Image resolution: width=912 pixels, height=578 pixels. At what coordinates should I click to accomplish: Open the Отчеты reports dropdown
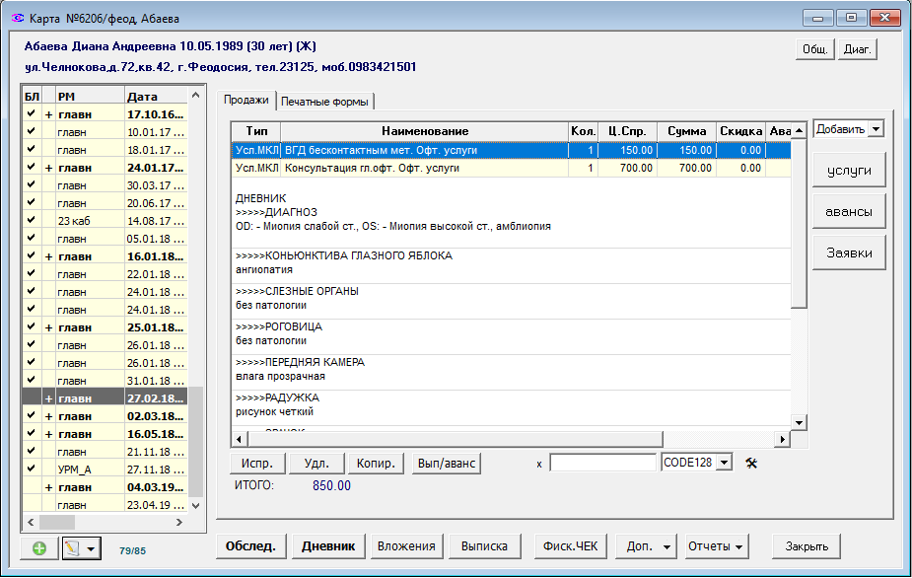coord(716,545)
